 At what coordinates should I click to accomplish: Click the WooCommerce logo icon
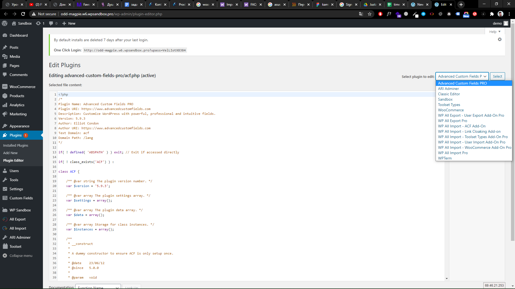[5, 87]
